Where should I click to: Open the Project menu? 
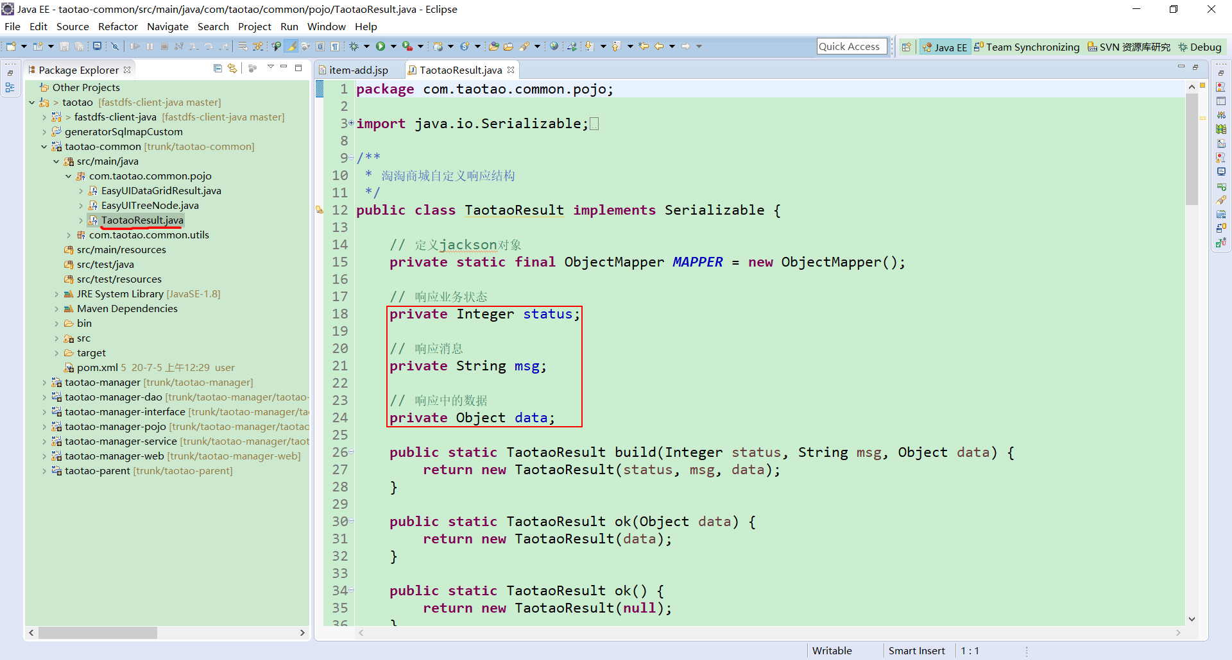[x=255, y=26]
